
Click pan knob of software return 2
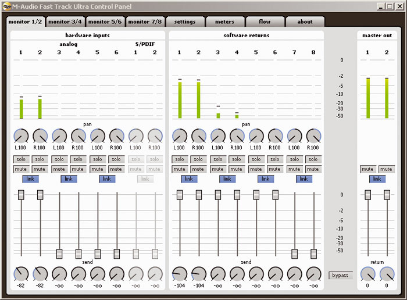199,135
